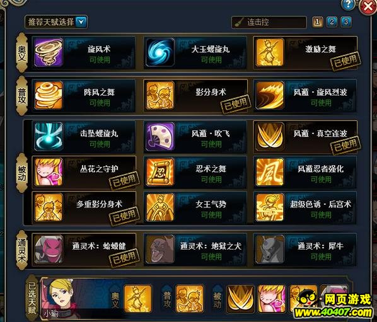Select the 风遁·旋风烈波 wave icon

tap(270, 95)
